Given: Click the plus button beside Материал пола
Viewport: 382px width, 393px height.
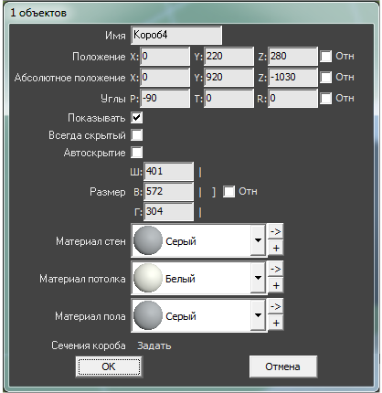Looking at the screenshot, I should coord(275,323).
